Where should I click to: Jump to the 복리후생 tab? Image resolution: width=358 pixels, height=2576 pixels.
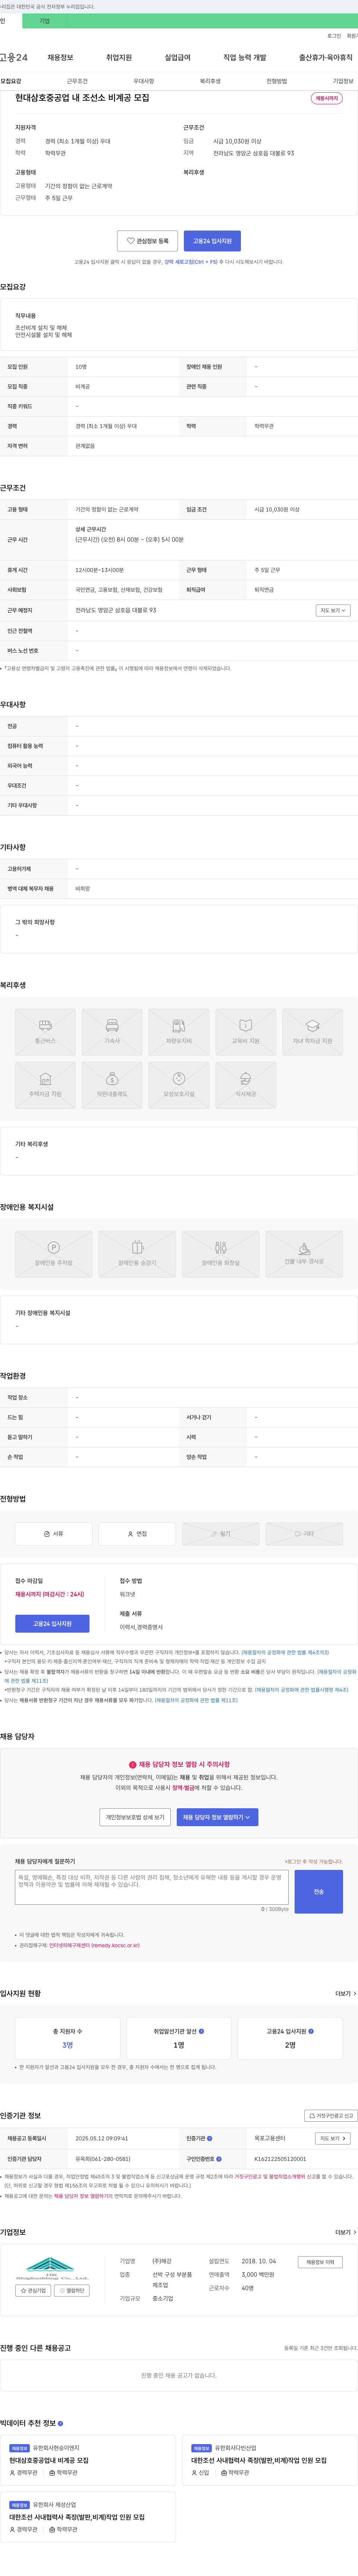click(210, 81)
